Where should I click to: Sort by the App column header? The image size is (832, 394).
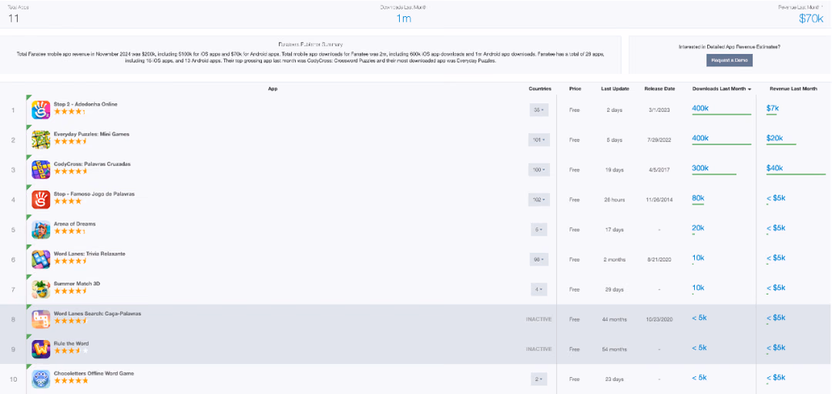273,89
